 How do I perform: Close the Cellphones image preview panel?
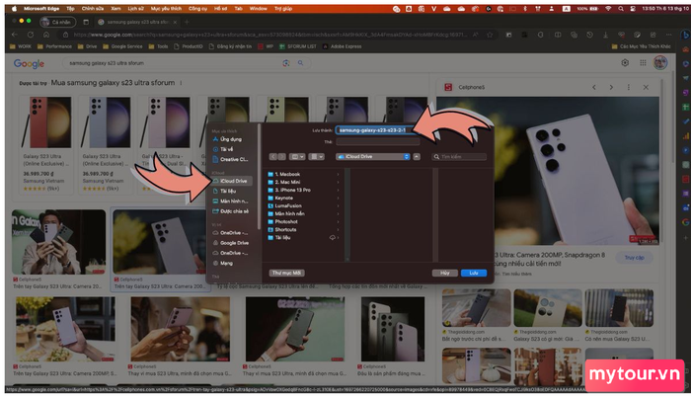tap(646, 87)
